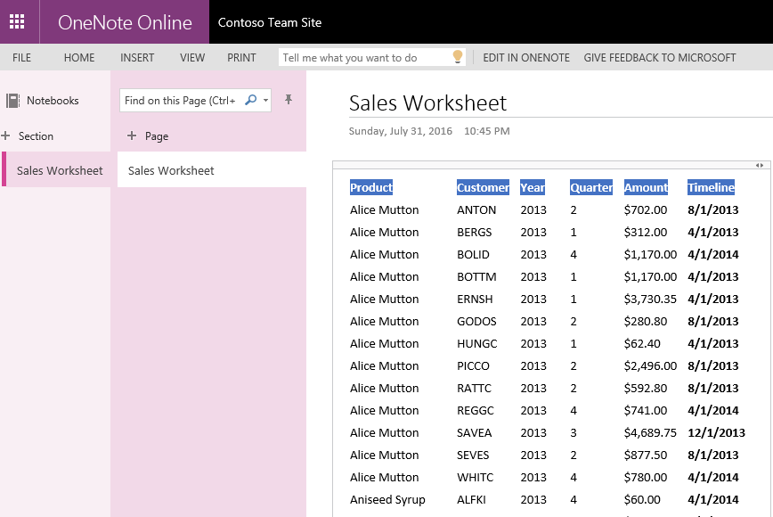This screenshot has height=517, width=773.
Task: Open GIVE FEEDBACK TO MICROSOFT
Action: point(659,56)
